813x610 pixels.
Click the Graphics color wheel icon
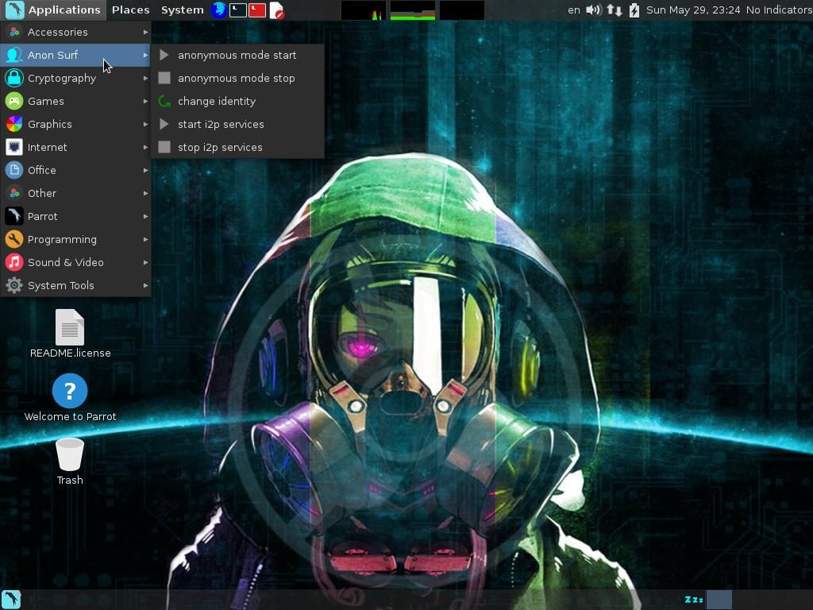point(14,124)
